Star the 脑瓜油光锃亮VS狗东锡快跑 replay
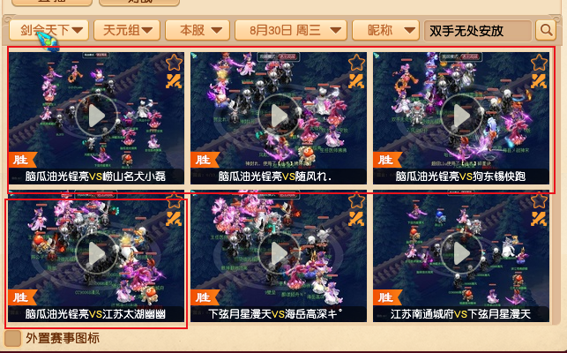Image resolution: width=567 pixels, height=353 pixels. click(x=539, y=63)
